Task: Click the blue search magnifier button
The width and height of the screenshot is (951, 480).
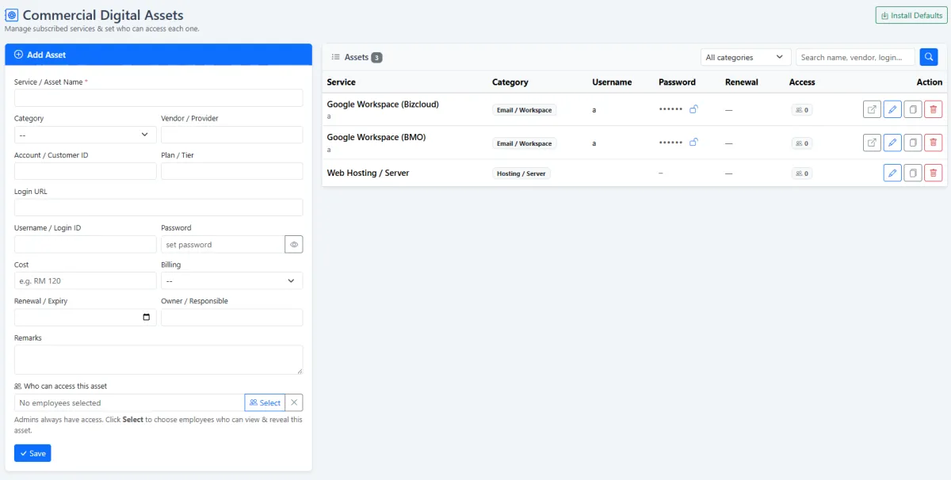Action: [x=928, y=57]
